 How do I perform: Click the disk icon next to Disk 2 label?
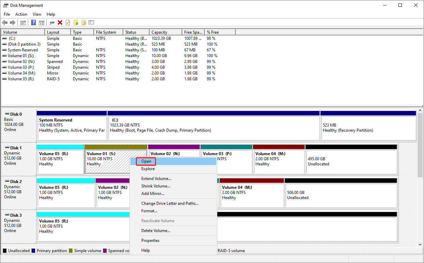(7, 182)
